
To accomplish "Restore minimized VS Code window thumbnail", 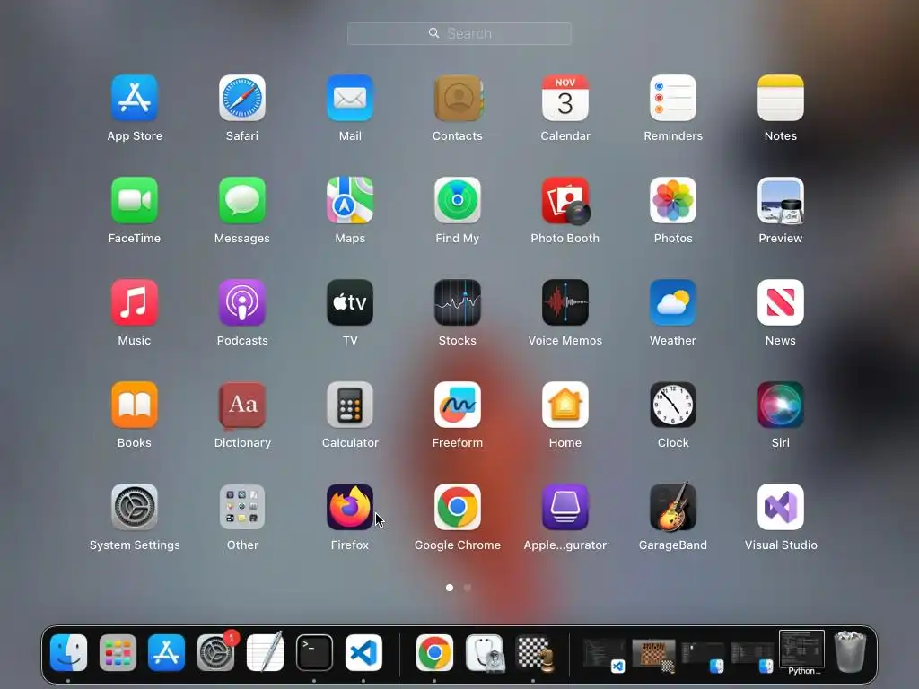I will tap(604, 654).
